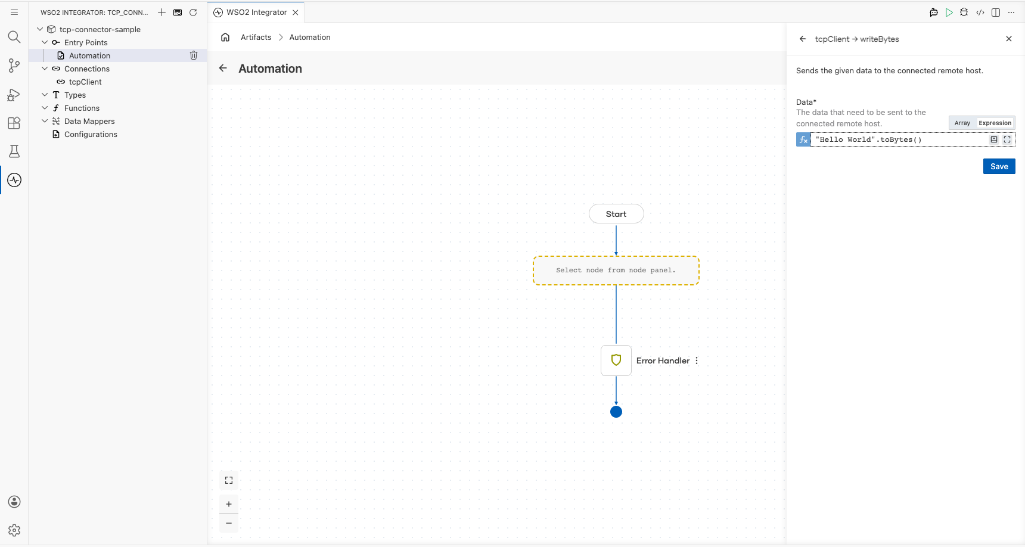Add a new artifact with plus icon

click(161, 12)
